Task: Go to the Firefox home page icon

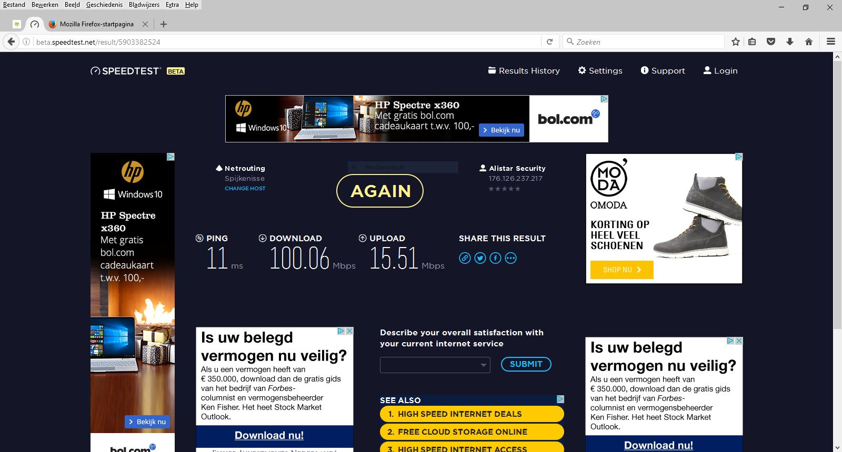Action: (809, 42)
